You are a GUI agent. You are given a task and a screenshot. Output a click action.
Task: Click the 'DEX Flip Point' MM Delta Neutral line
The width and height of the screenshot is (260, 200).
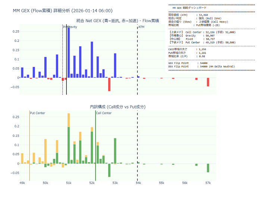click(202, 67)
